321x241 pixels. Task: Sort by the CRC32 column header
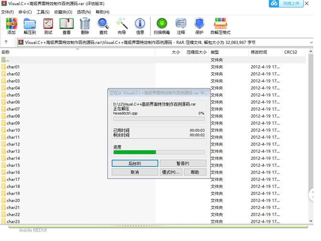[x=294, y=52]
